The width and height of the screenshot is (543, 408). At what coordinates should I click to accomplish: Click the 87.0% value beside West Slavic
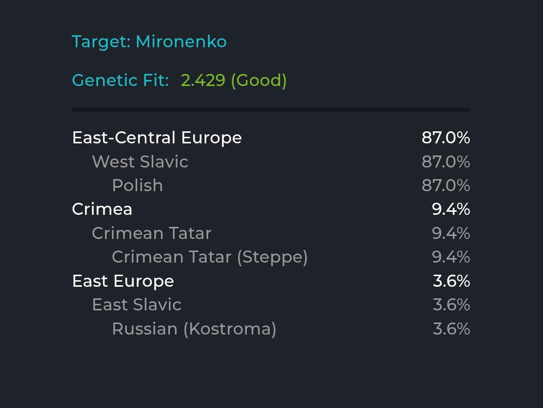click(446, 162)
